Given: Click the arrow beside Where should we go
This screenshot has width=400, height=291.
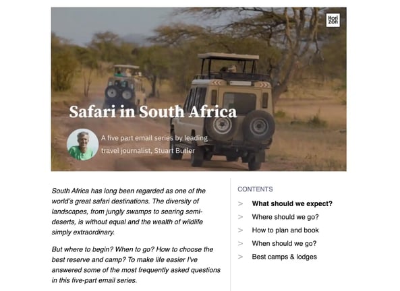Looking at the screenshot, I should pos(240,217).
